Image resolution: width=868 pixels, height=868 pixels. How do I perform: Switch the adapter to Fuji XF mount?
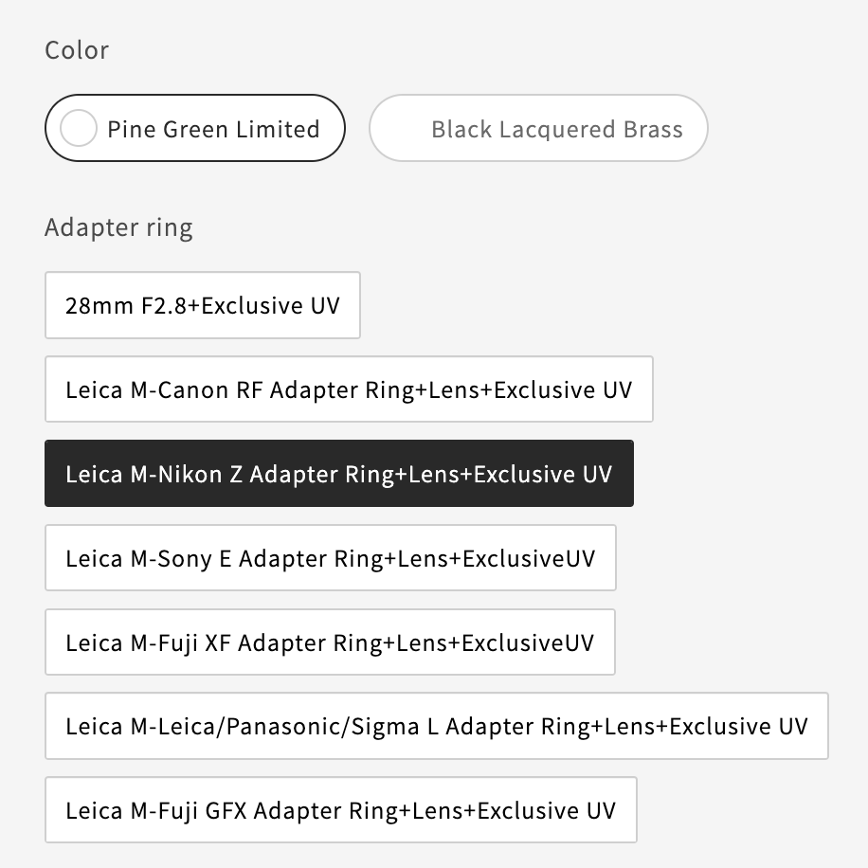[x=330, y=642]
